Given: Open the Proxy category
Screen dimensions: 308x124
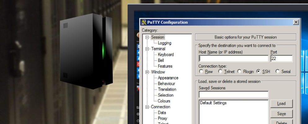Looking at the screenshot, I should click(x=162, y=118).
